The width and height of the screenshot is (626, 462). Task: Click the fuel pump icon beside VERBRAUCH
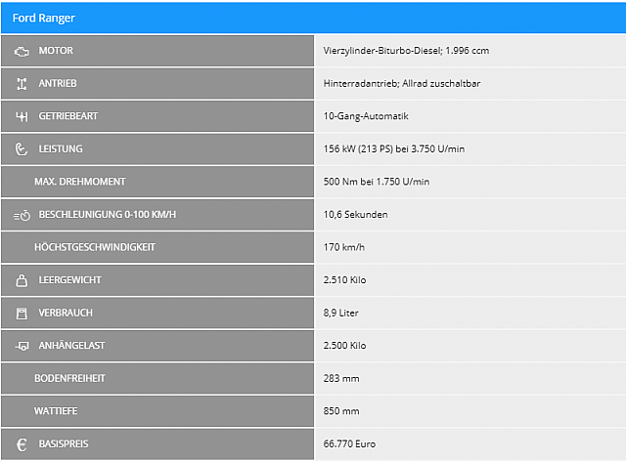point(22,313)
